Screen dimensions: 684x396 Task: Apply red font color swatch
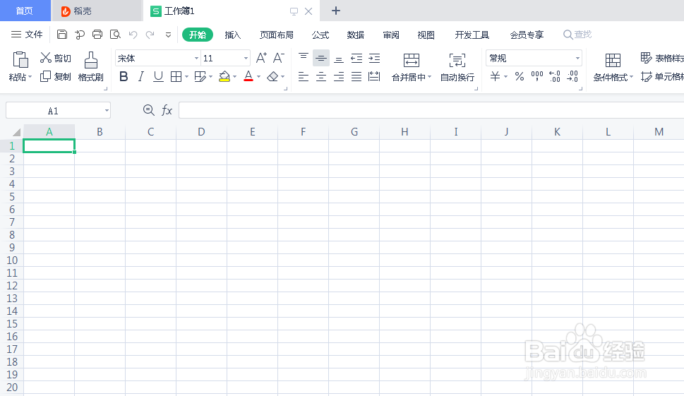coord(248,77)
